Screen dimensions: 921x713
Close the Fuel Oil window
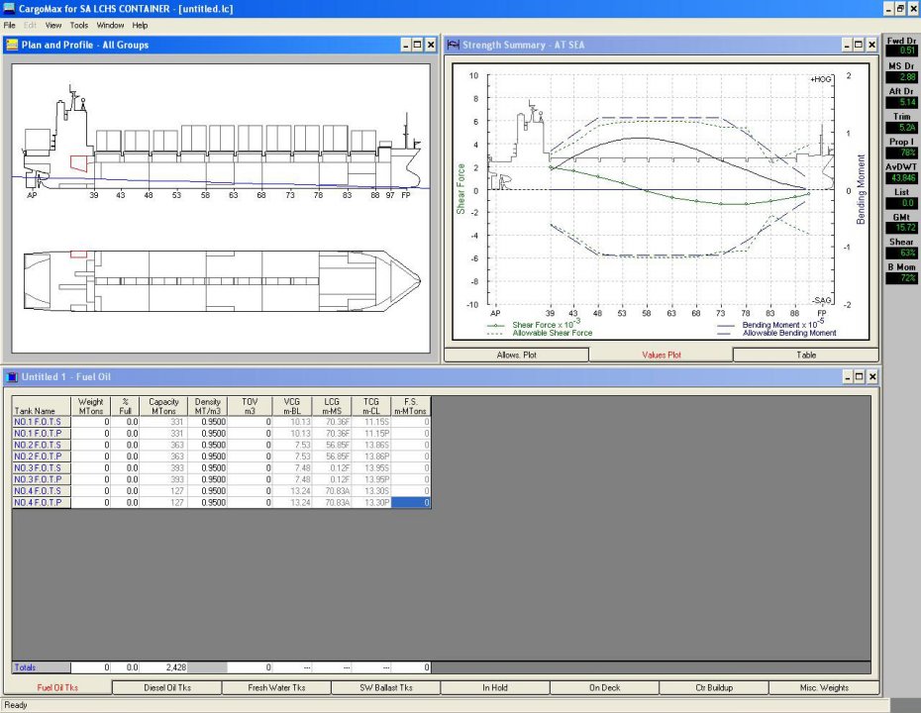click(x=872, y=377)
